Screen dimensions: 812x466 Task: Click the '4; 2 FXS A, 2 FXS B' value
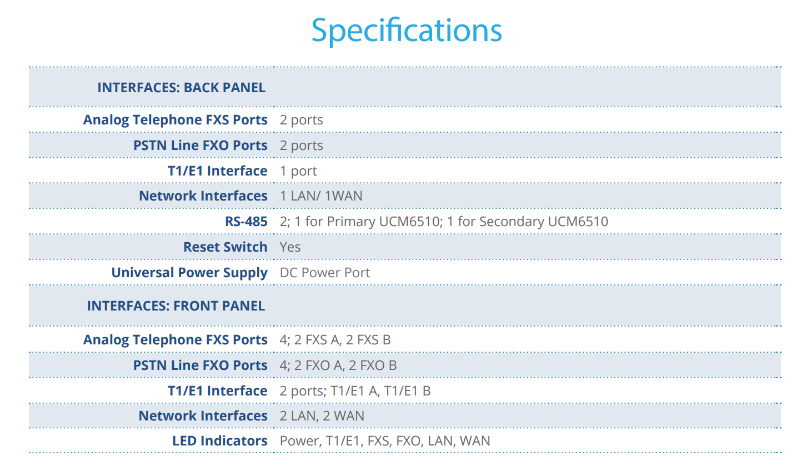click(x=335, y=340)
